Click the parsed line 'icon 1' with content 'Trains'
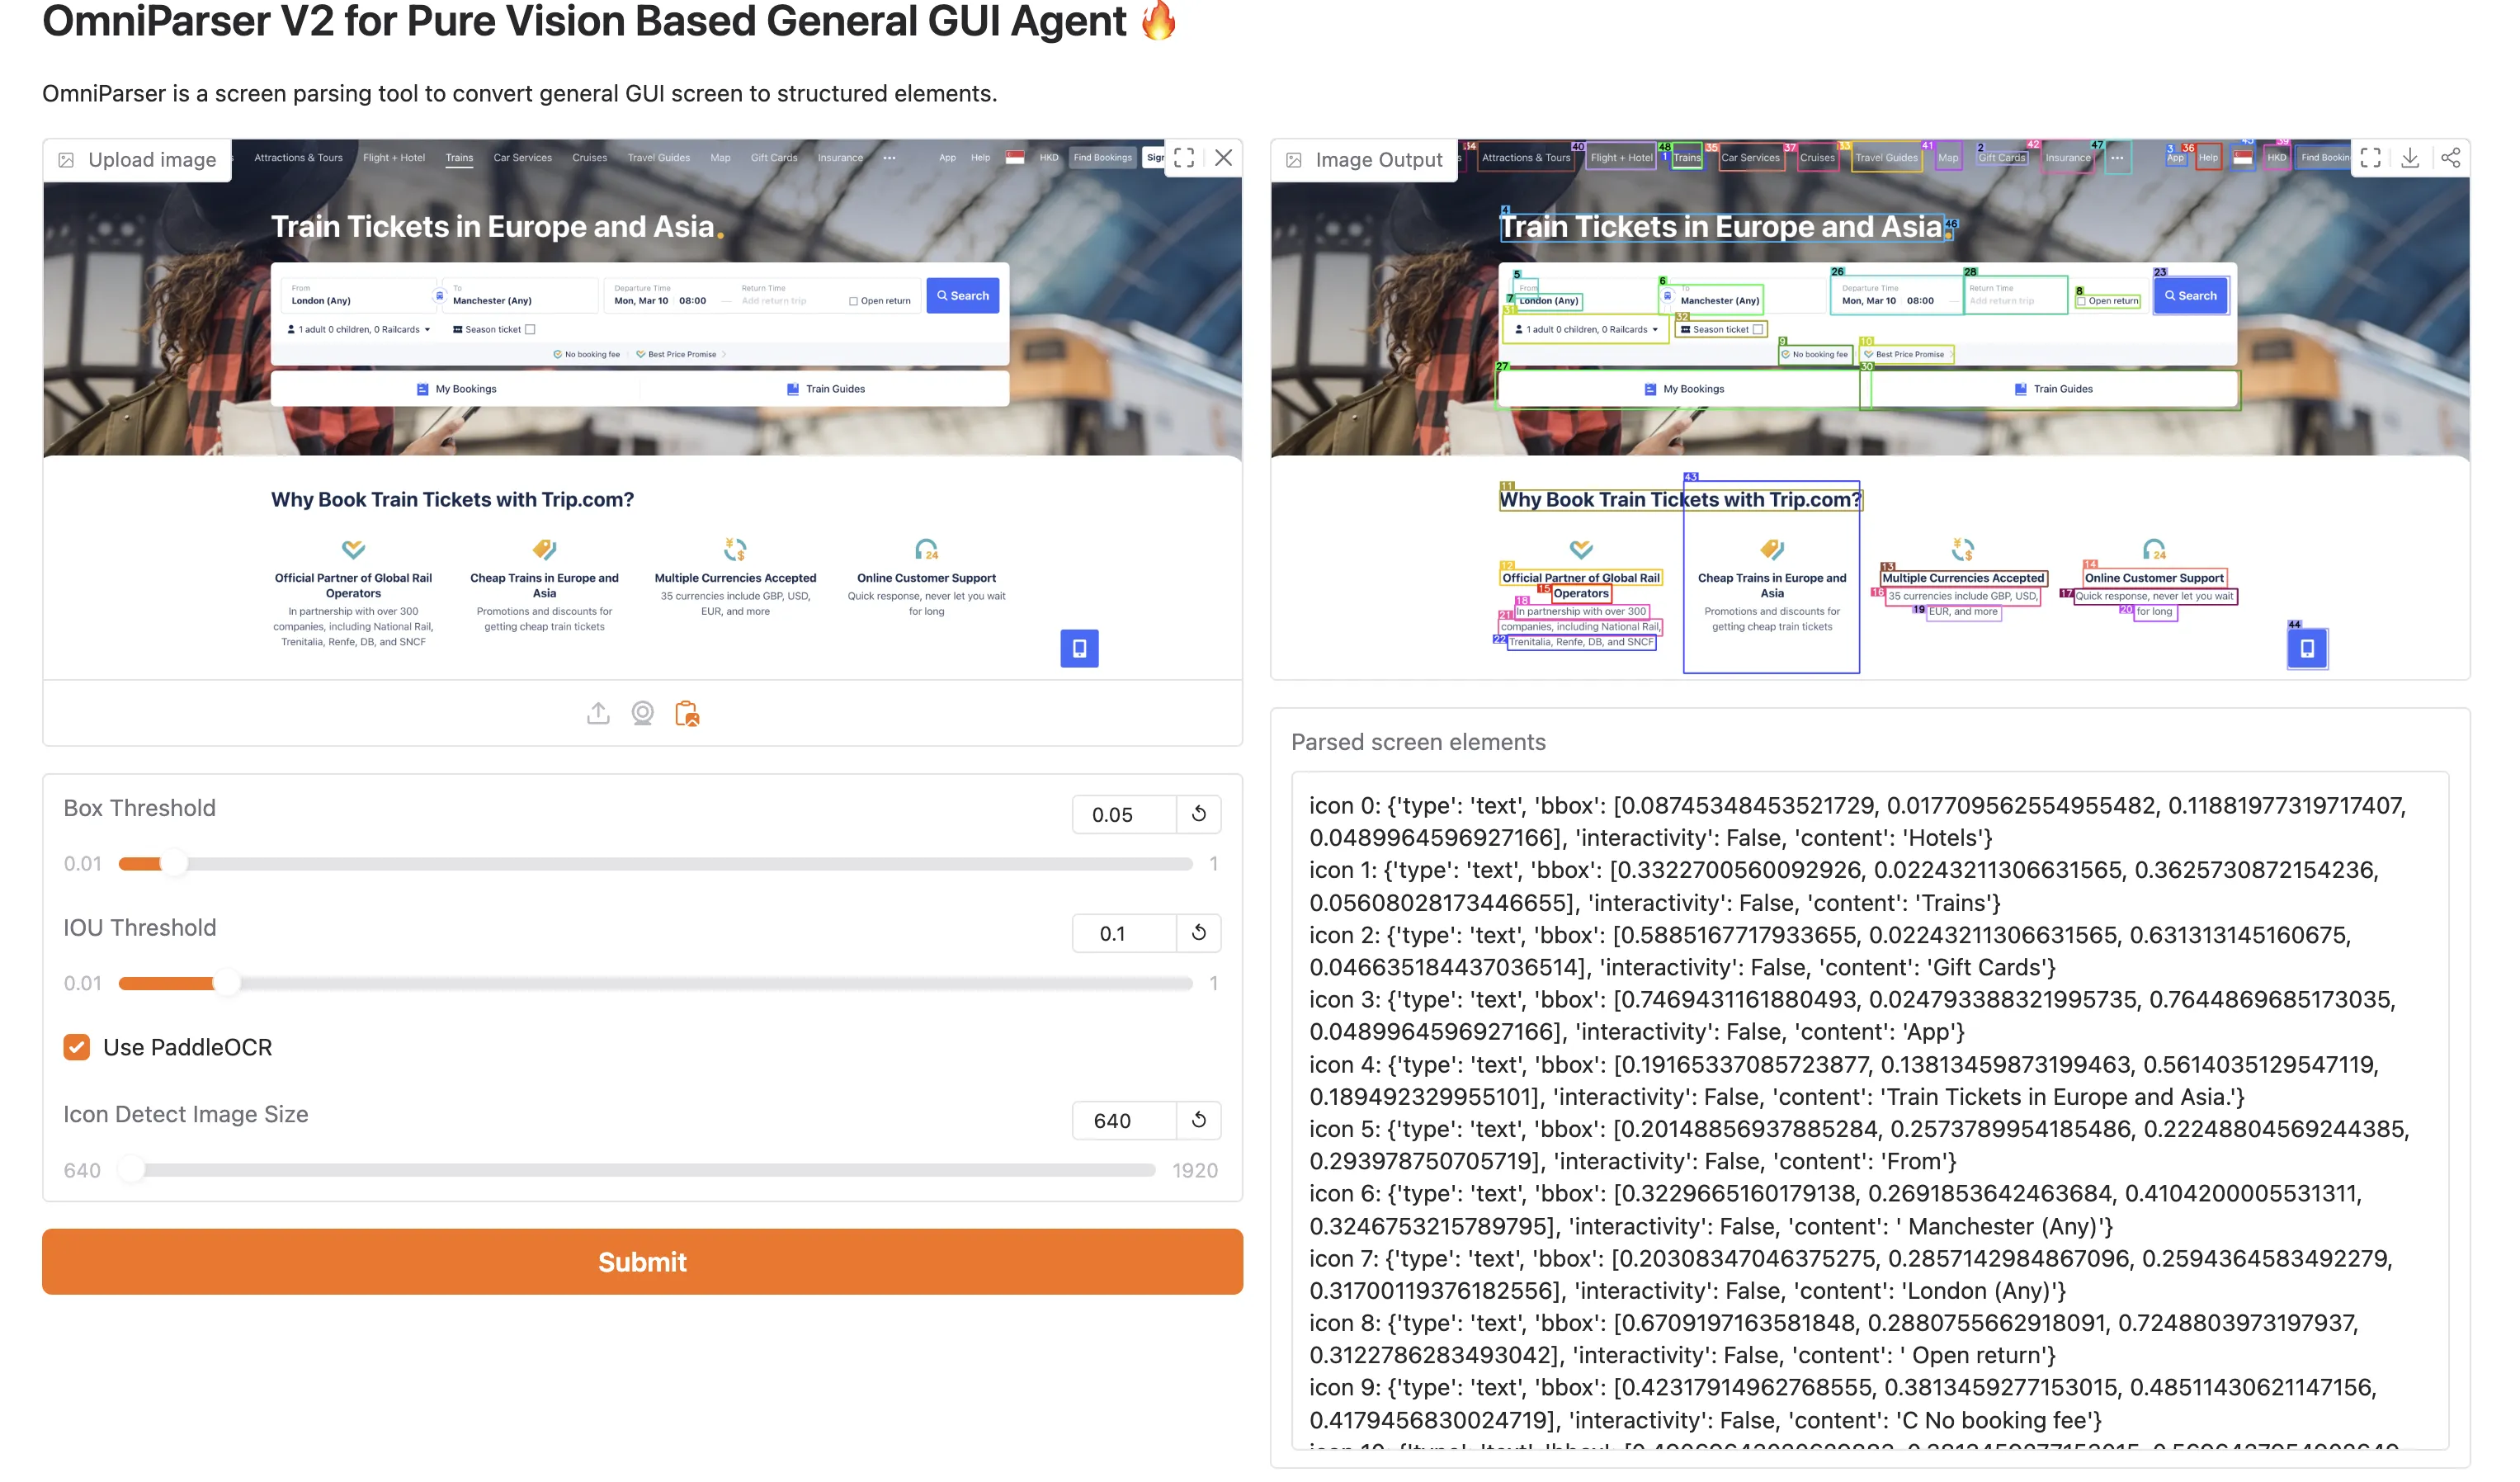This screenshot has width=2520, height=1482. tap(1844, 887)
